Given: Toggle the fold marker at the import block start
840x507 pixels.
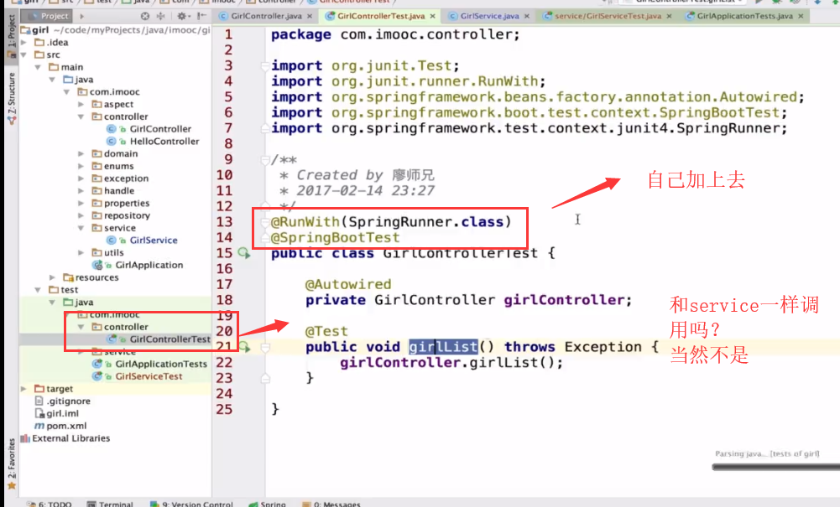Looking at the screenshot, I should [264, 65].
